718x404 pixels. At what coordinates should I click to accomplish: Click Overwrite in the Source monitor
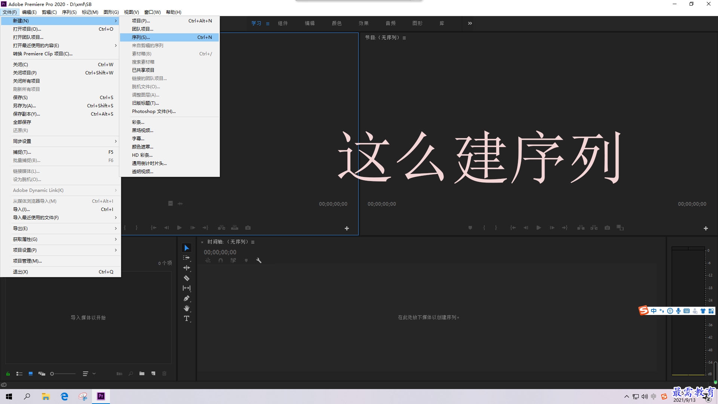pos(234,228)
